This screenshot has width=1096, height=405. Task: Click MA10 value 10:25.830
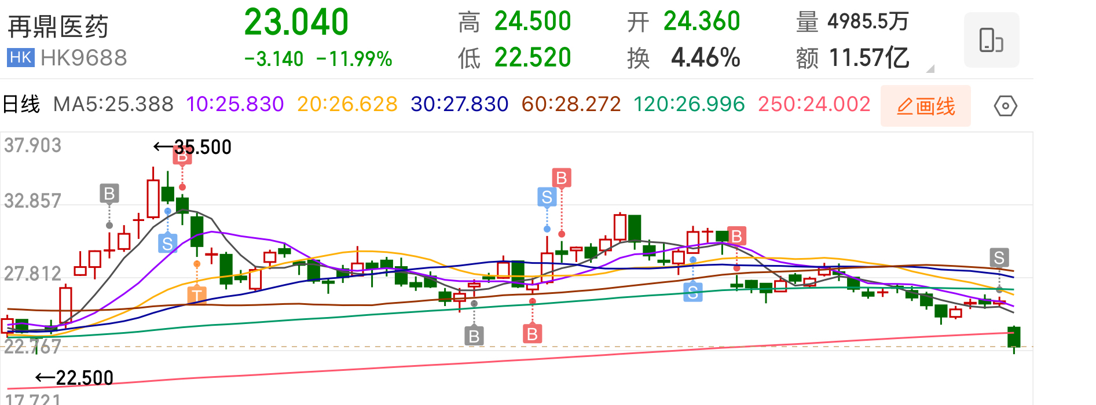click(x=235, y=104)
